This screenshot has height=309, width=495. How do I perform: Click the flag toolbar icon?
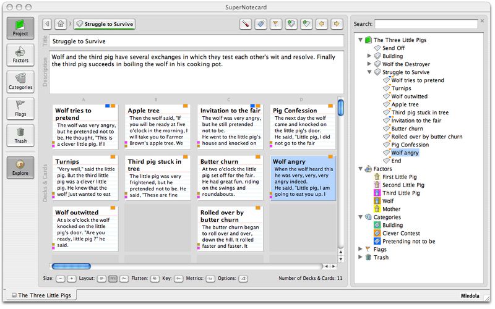pyautogui.click(x=276, y=24)
